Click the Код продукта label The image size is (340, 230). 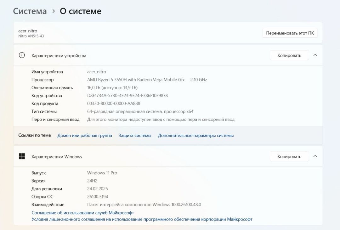[x=45, y=104]
